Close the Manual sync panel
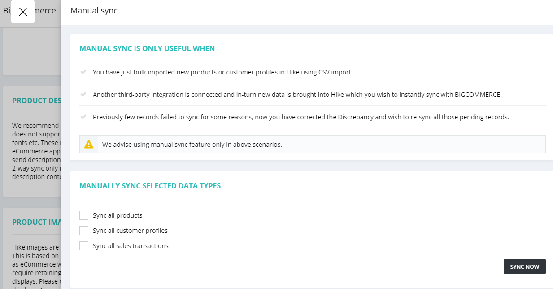The height and width of the screenshot is (289, 553). pyautogui.click(x=23, y=12)
